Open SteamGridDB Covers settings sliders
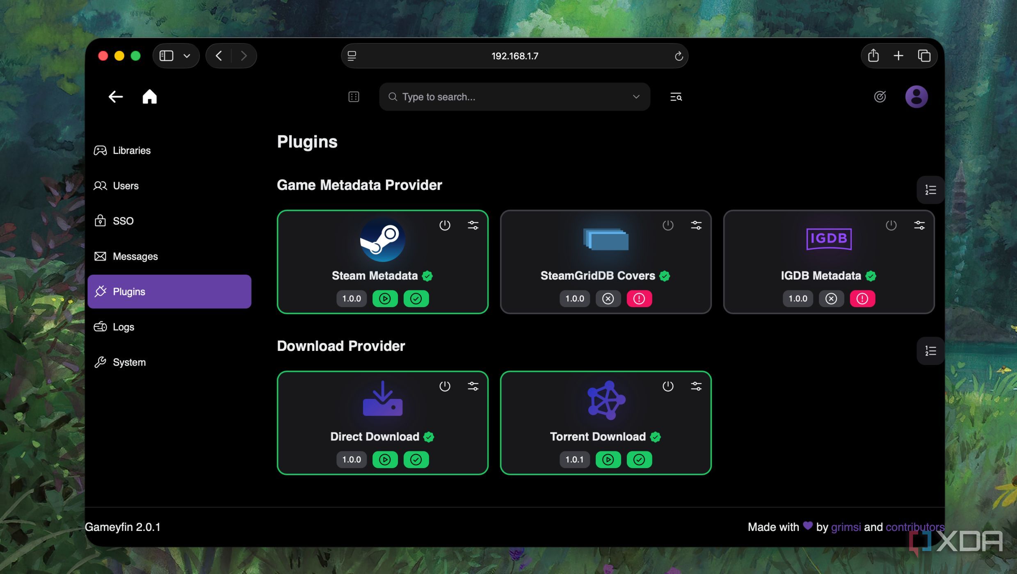The height and width of the screenshot is (574, 1017). (696, 225)
